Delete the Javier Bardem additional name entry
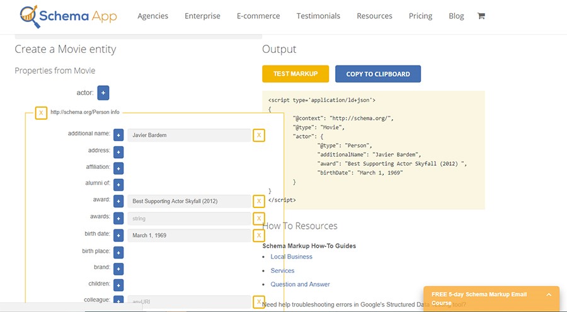Image resolution: width=567 pixels, height=312 pixels. (258, 135)
